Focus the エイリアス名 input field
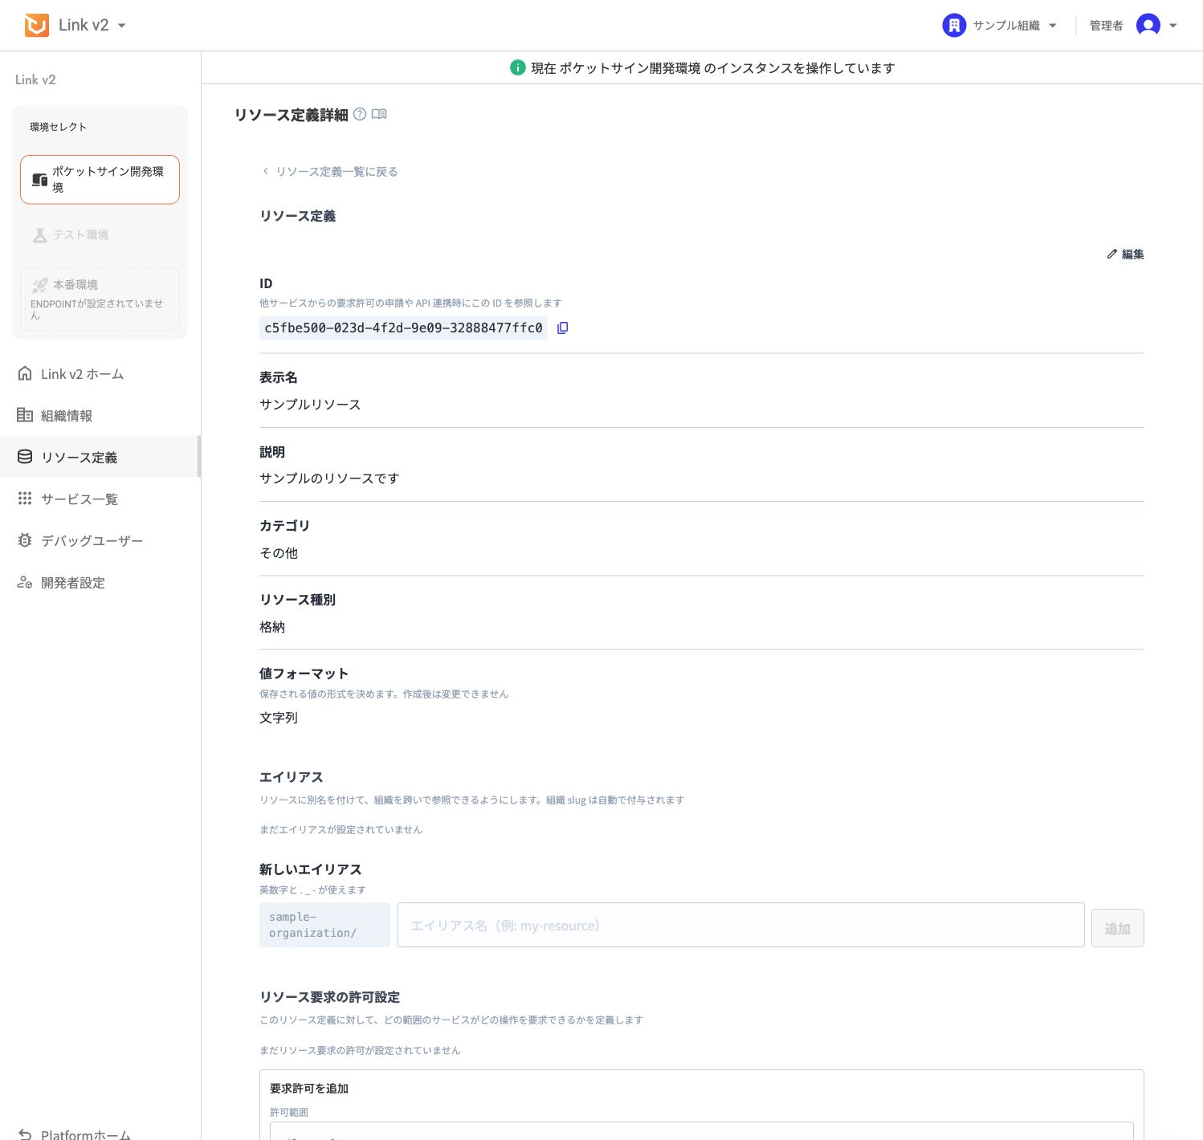1203x1140 pixels. (x=740, y=926)
